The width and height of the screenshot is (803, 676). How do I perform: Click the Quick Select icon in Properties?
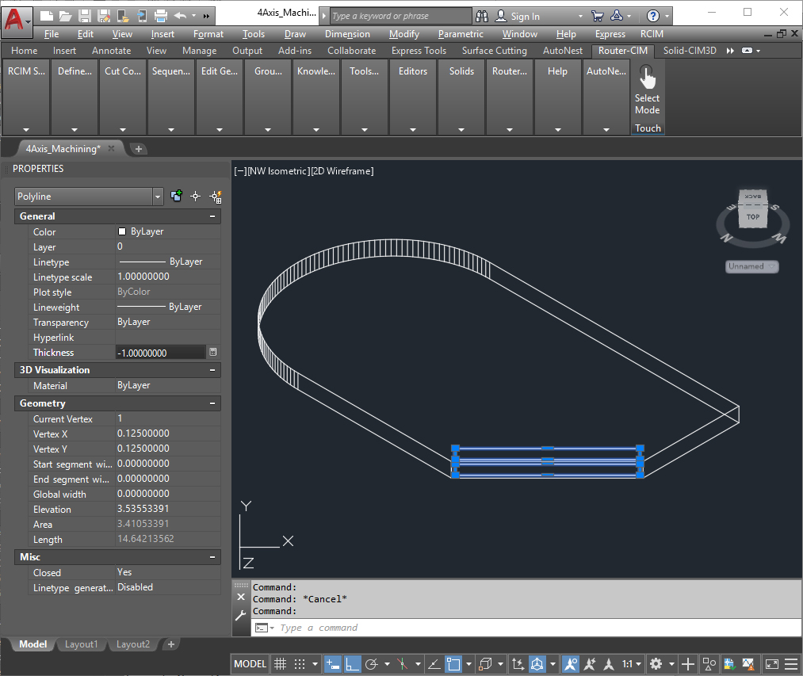214,197
